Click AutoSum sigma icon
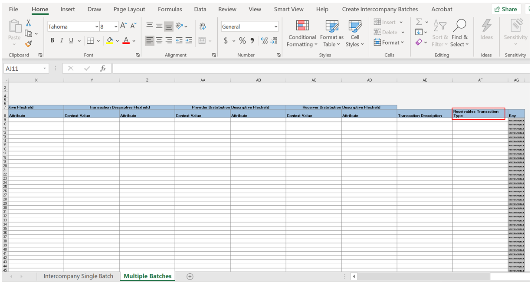The height and width of the screenshot is (282, 531). point(419,22)
